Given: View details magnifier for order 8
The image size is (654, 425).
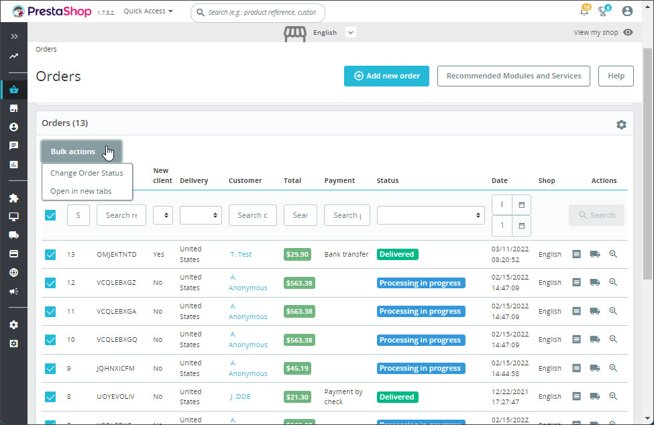Looking at the screenshot, I should 613,396.
